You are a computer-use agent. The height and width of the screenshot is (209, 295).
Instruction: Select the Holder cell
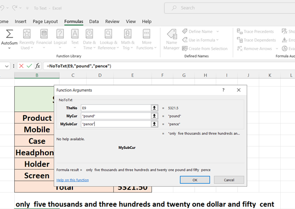click(34, 164)
